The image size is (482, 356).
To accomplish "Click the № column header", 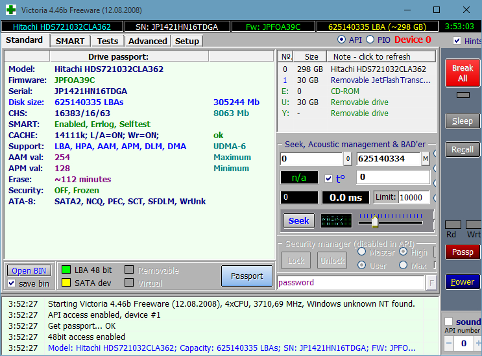I will pyautogui.click(x=286, y=56).
